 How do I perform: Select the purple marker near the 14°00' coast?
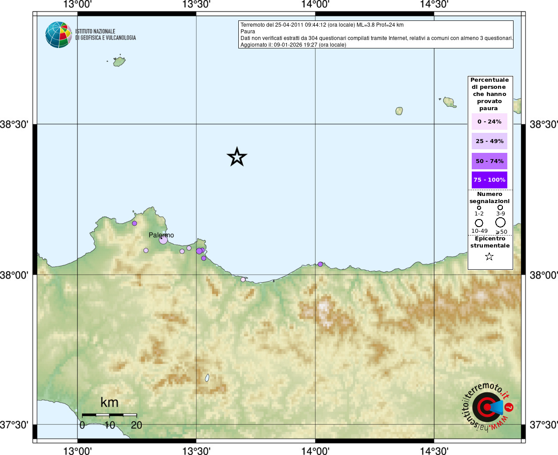(x=320, y=264)
